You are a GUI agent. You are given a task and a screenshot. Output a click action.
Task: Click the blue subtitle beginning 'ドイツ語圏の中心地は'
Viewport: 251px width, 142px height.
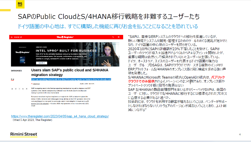(x=108, y=26)
